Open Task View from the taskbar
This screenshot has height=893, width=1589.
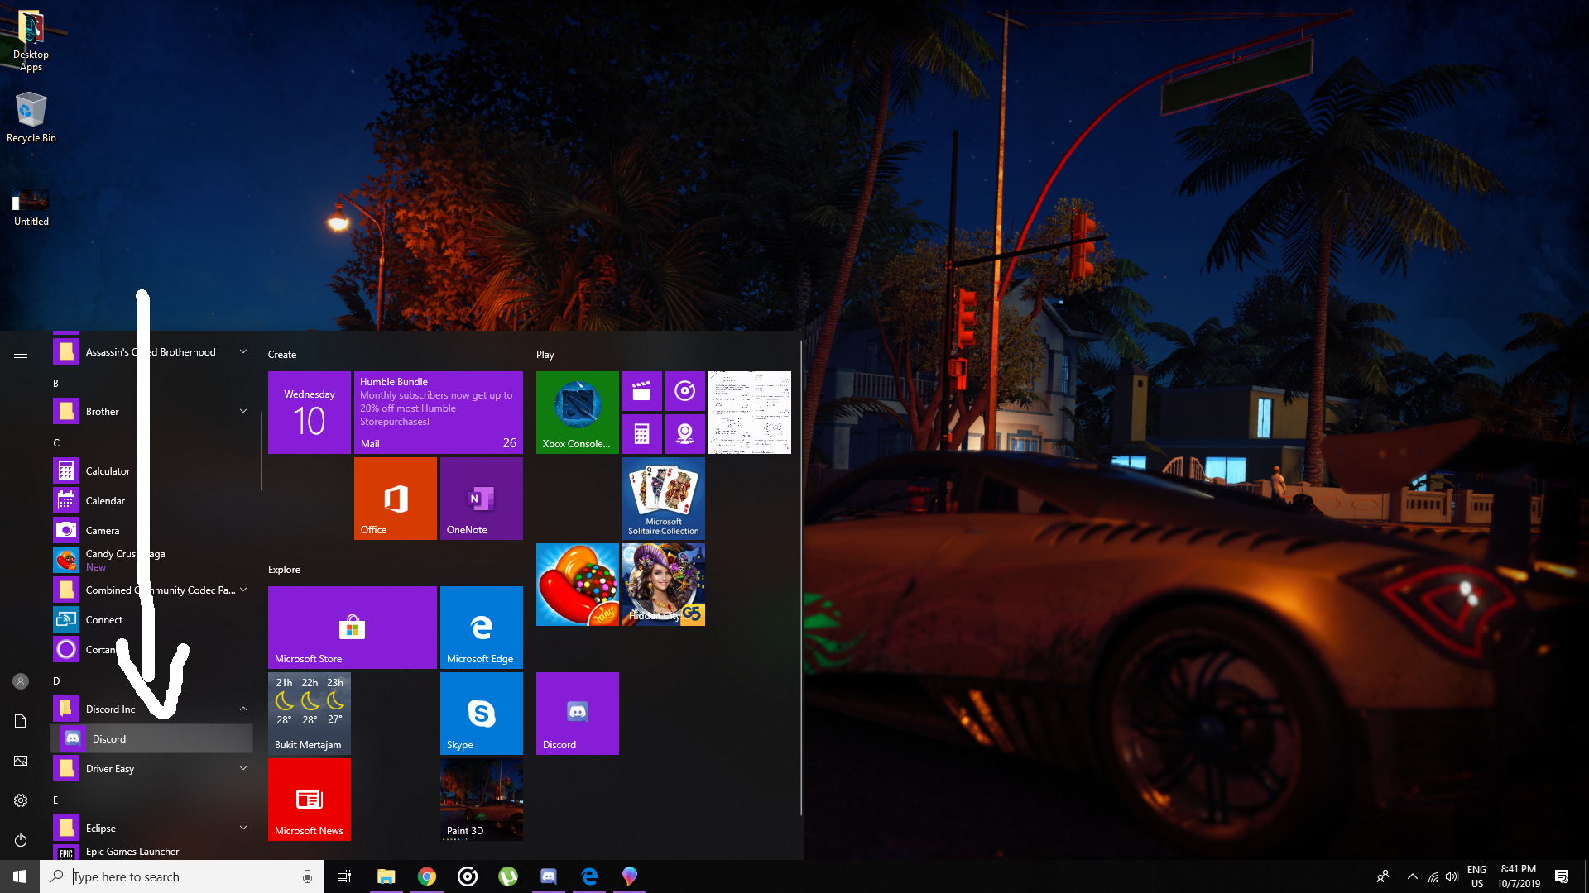click(344, 876)
